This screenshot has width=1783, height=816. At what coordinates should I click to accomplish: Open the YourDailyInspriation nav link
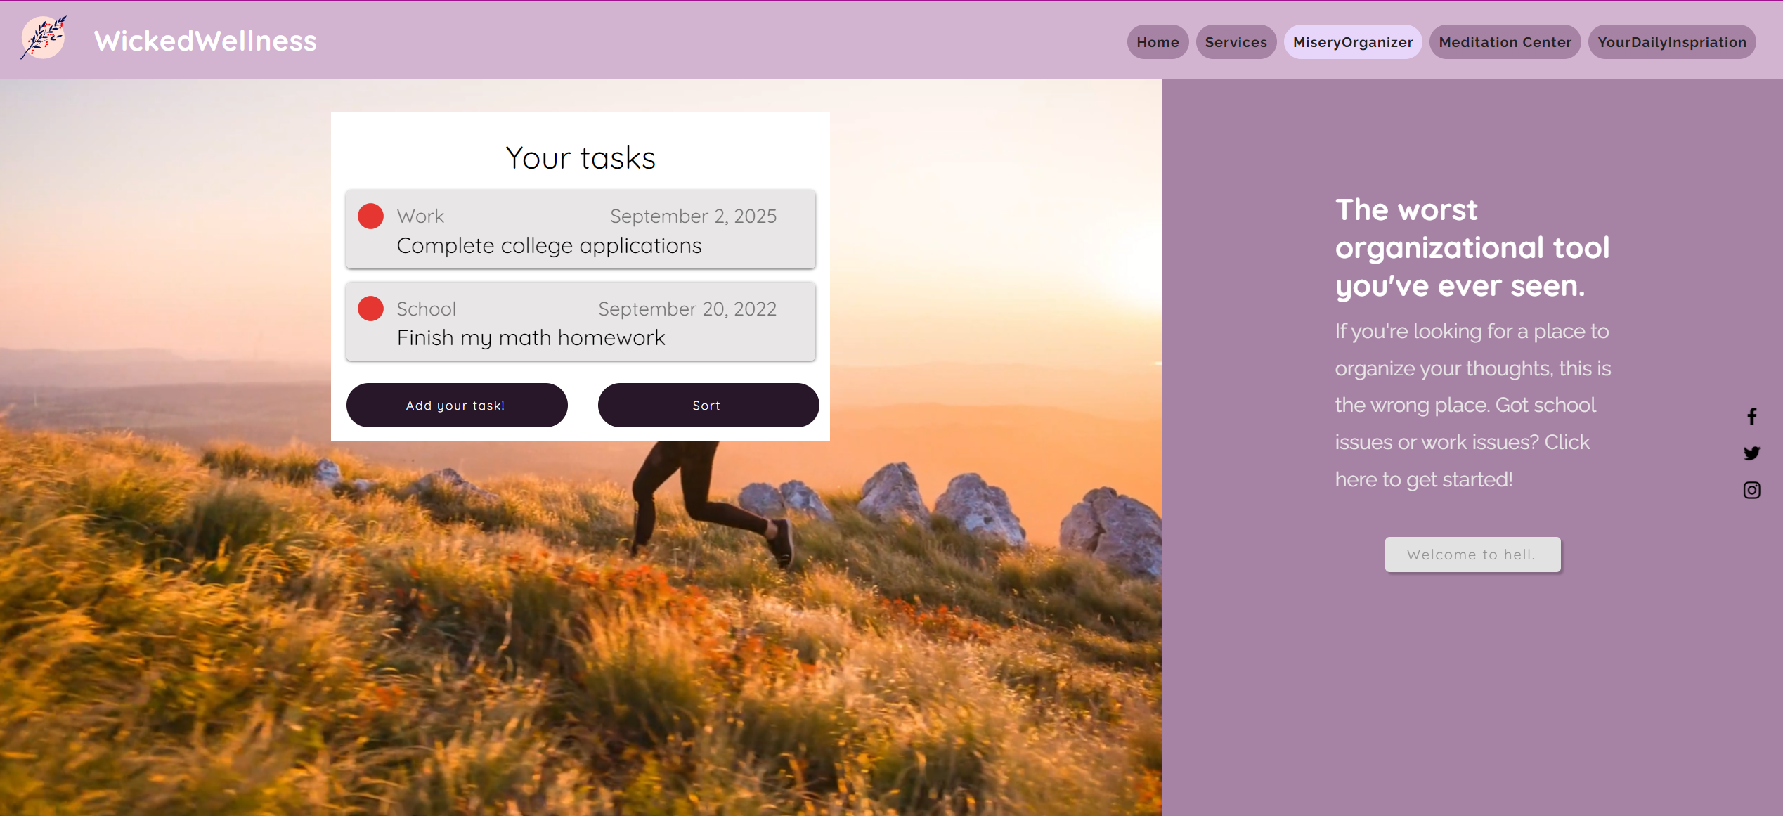tap(1671, 42)
